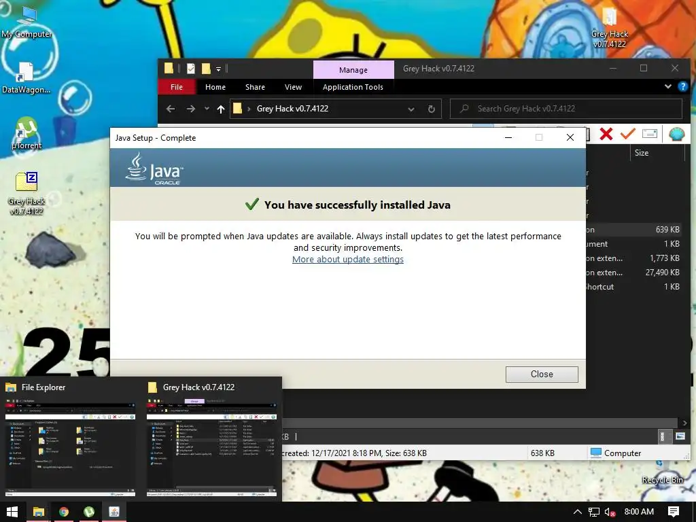The width and height of the screenshot is (696, 522).
Task: Select My Computer desktop icon
Action: coord(27,22)
